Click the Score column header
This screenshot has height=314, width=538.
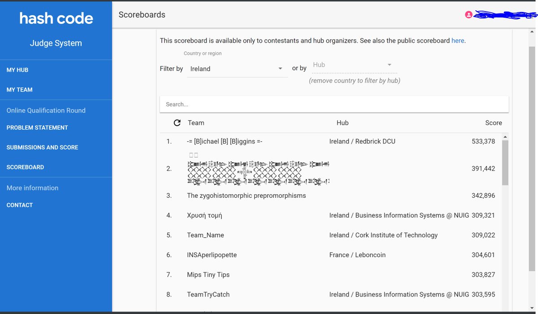[x=494, y=123]
